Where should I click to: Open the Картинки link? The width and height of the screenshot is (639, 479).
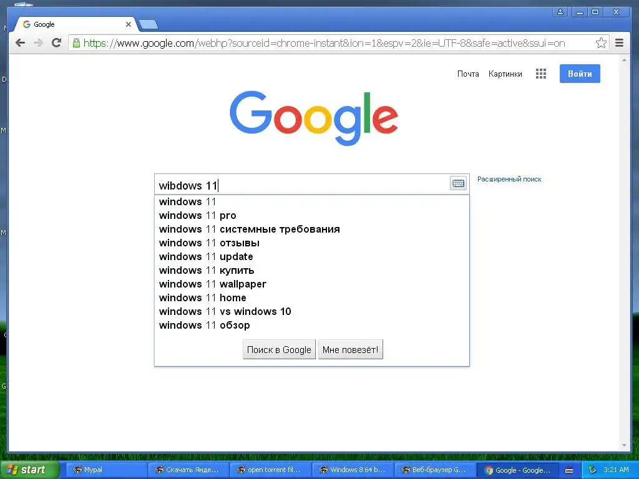coord(505,74)
